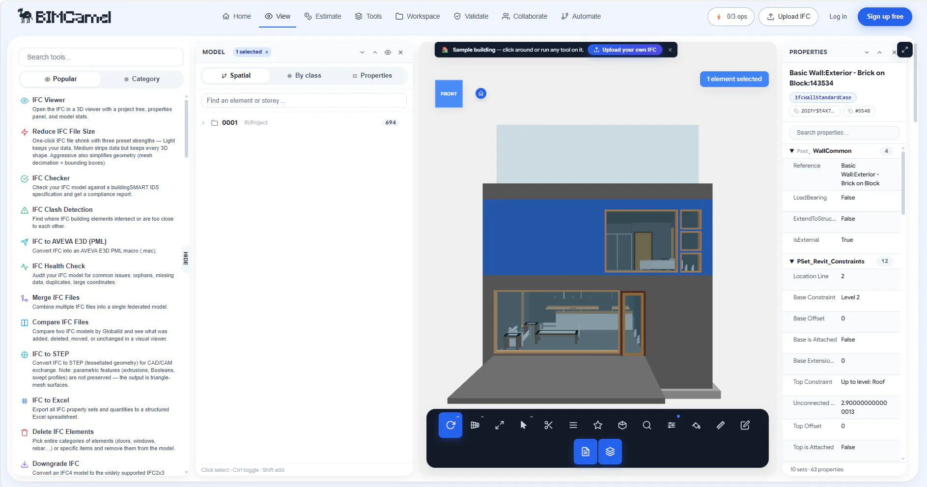Image resolution: width=927 pixels, height=487 pixels.
Task: Activate the ruler measure tool
Action: [721, 425]
